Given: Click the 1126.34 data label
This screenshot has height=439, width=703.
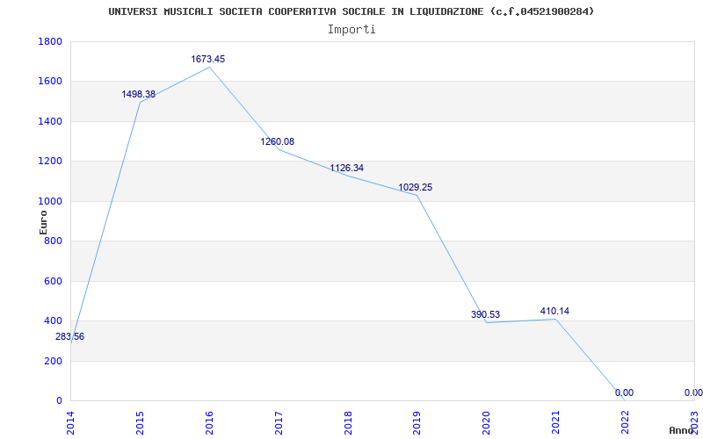Looking at the screenshot, I should click(347, 168).
